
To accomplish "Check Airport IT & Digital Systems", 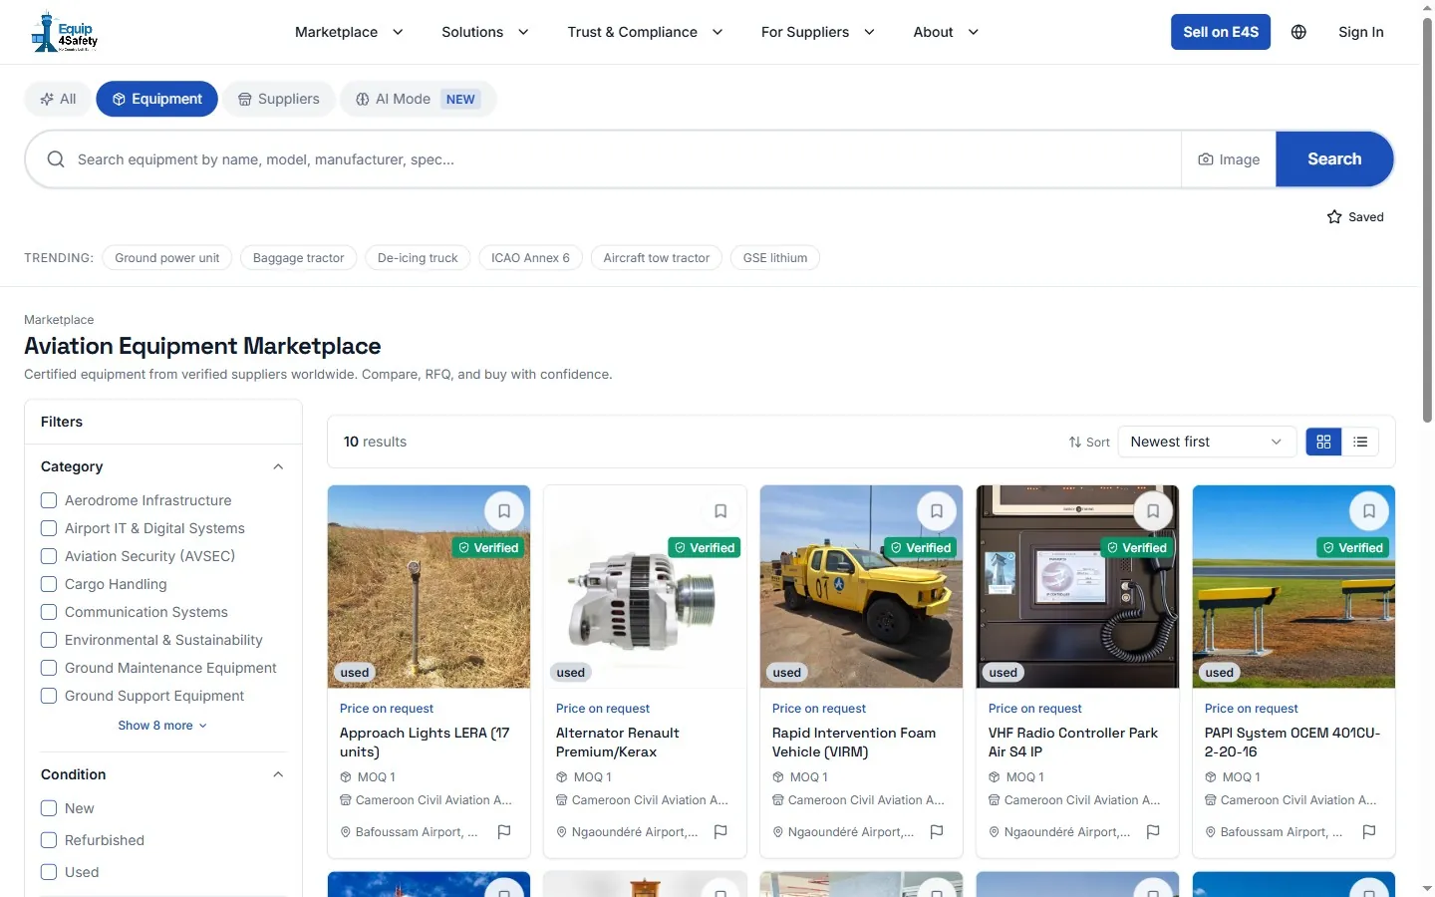I will [49, 528].
